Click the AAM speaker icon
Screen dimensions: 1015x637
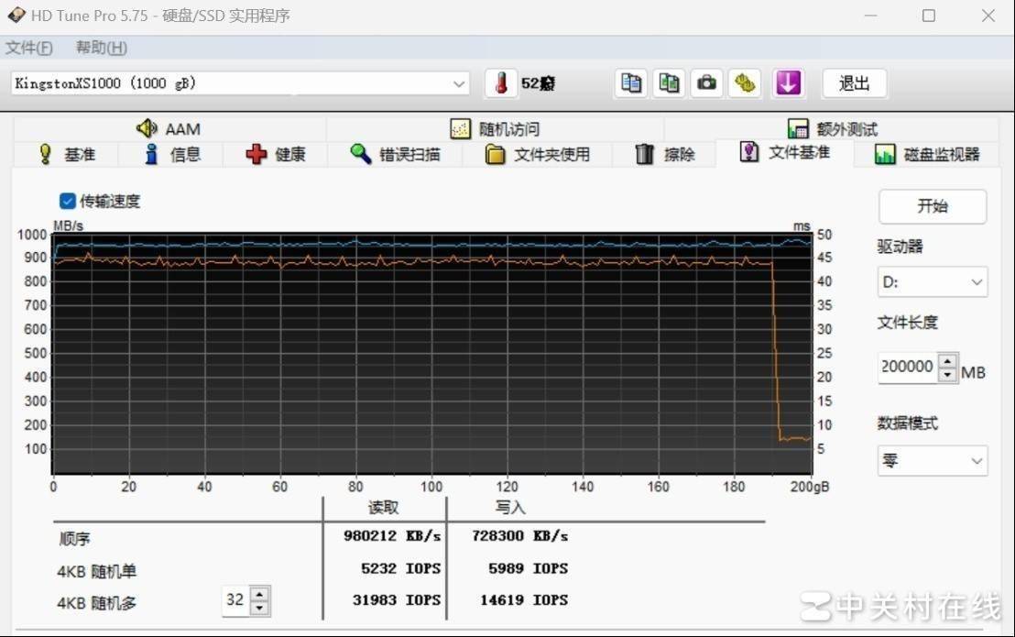pyautogui.click(x=147, y=128)
